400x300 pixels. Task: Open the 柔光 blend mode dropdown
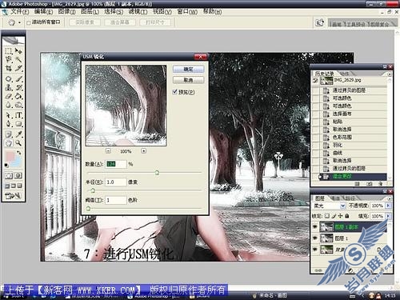click(x=343, y=206)
